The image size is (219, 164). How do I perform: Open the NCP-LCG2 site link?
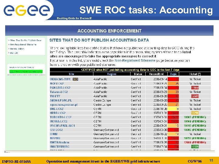(x=57, y=84)
